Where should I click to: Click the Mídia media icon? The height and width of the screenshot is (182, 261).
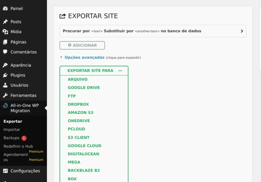[5, 32]
